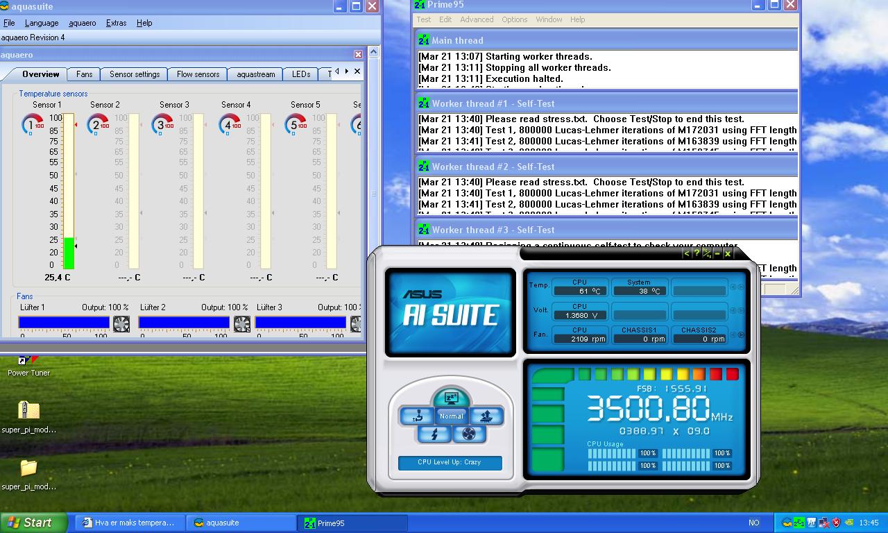Click AI Suite AI Booster up-arrow icon
Viewport: 888px width, 533px height.
coord(486,416)
